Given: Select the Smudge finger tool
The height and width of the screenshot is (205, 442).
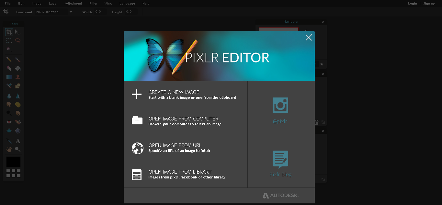Looking at the screenshot, I should click(9, 105).
